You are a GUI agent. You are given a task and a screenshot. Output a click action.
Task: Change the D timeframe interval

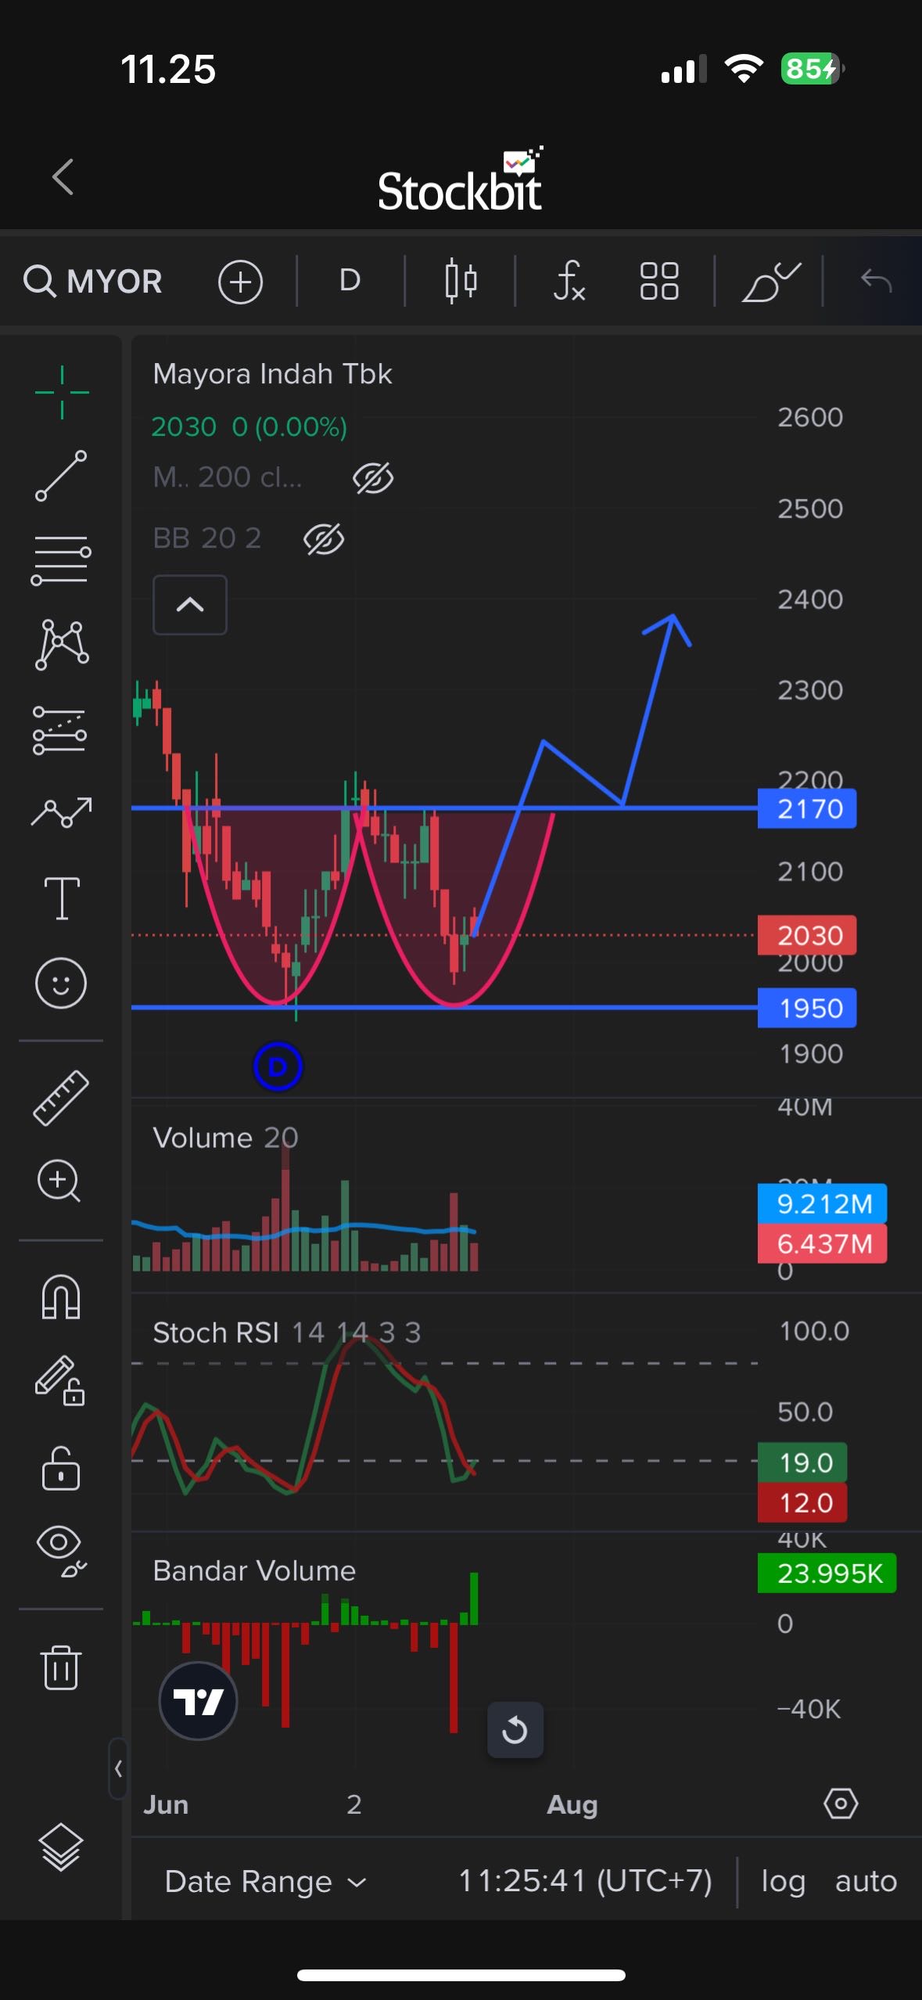pyautogui.click(x=350, y=280)
